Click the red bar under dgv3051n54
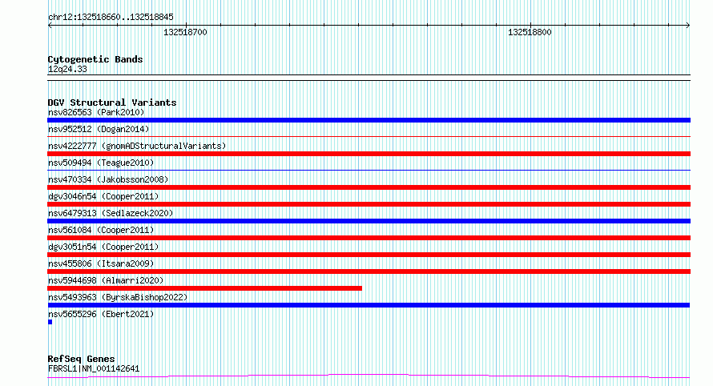 tap(369, 255)
